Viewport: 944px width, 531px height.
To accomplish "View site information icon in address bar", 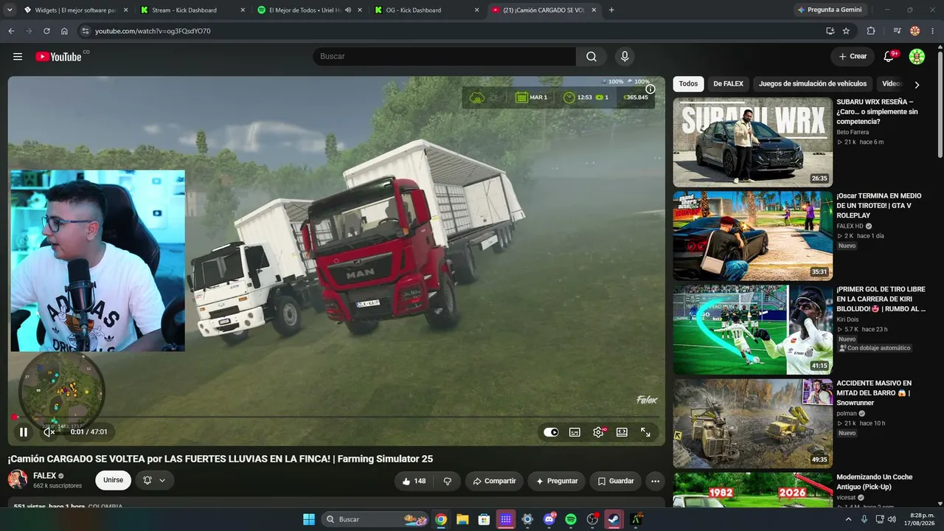I will (x=85, y=31).
